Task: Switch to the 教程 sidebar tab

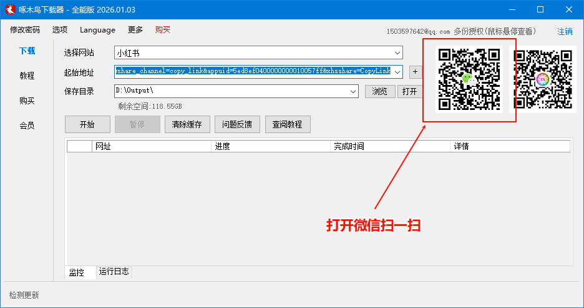Action: coord(27,76)
